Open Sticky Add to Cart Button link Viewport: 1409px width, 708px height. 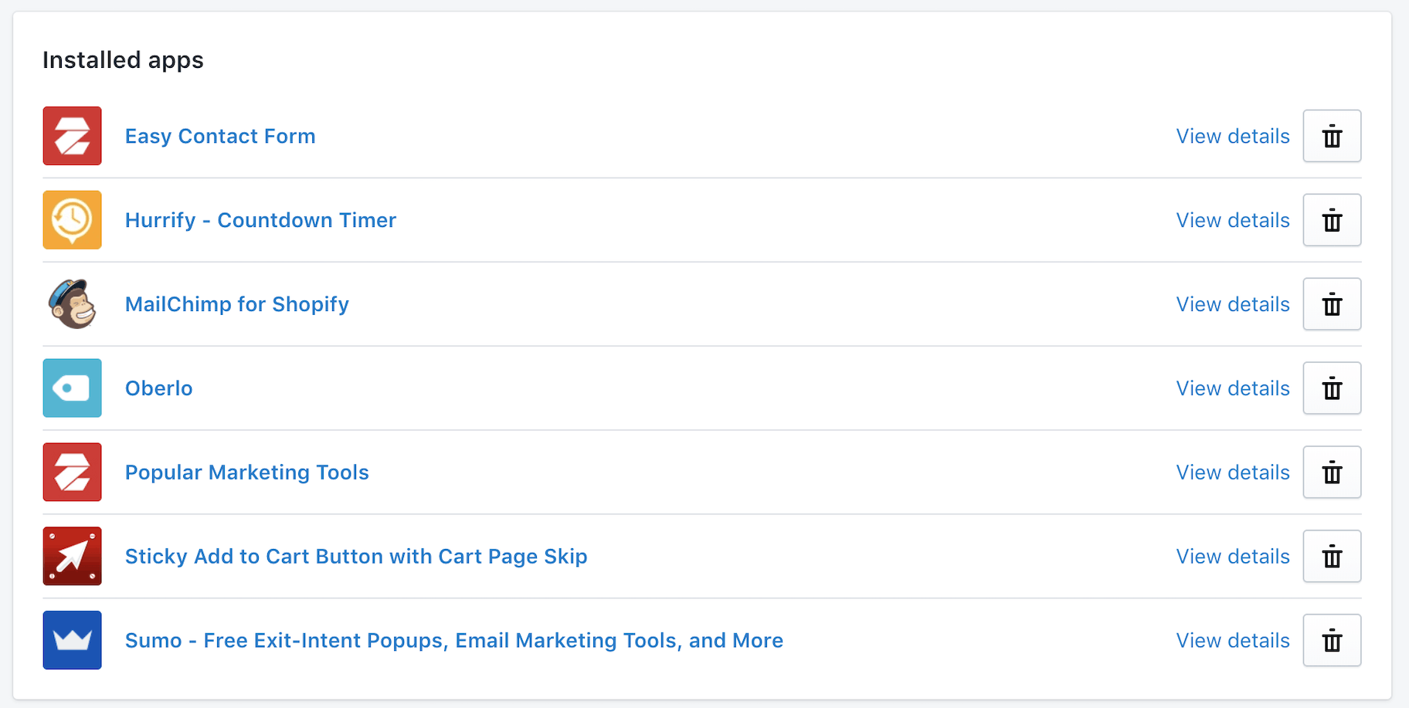click(x=356, y=557)
